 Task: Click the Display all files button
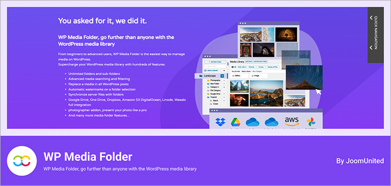pos(272,67)
